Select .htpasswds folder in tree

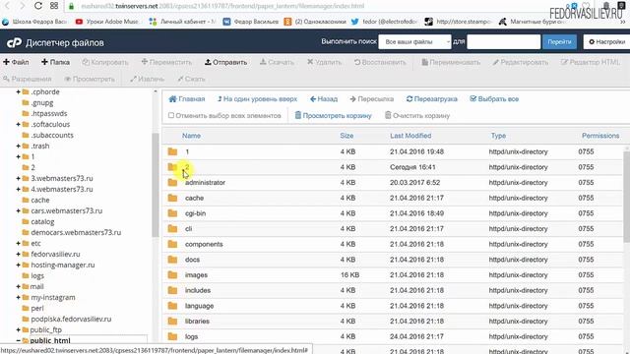click(49, 114)
